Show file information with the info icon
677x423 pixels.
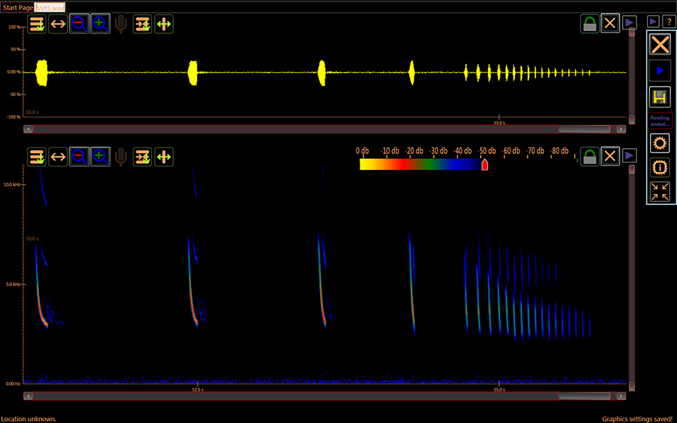pos(659,167)
